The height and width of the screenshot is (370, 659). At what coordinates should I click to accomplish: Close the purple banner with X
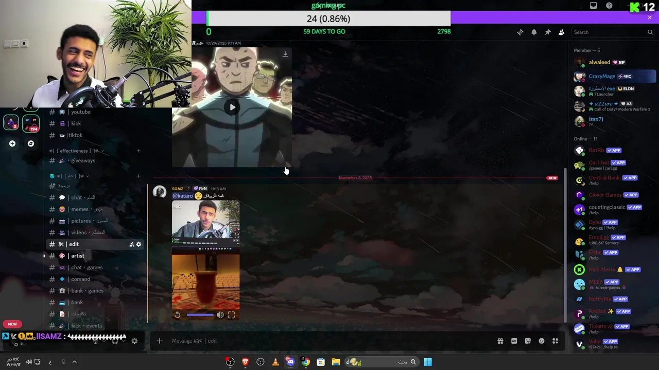point(649,17)
